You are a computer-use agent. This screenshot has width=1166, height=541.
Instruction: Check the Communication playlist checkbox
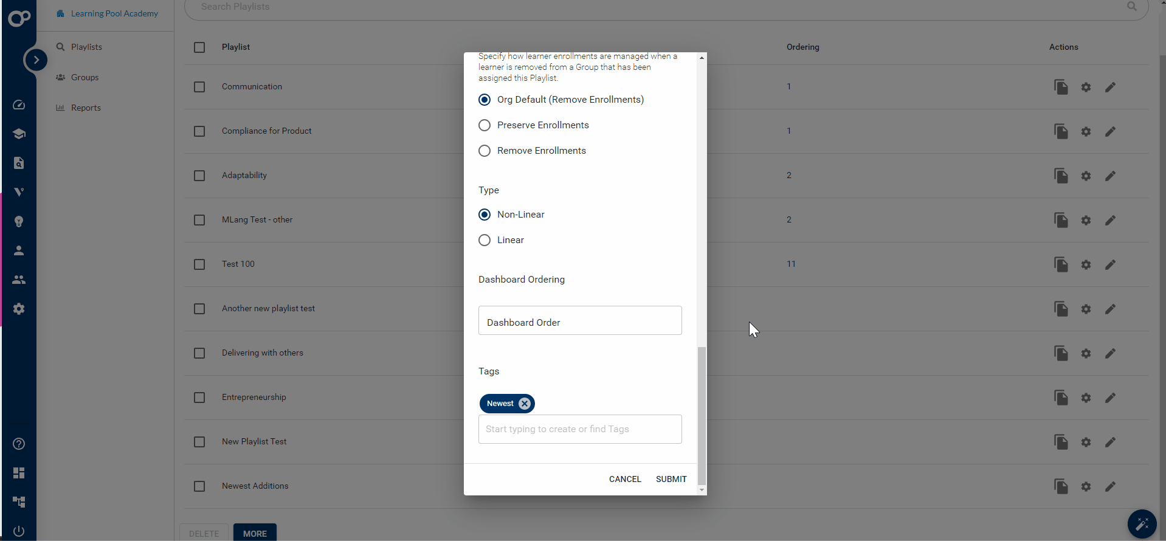199,87
